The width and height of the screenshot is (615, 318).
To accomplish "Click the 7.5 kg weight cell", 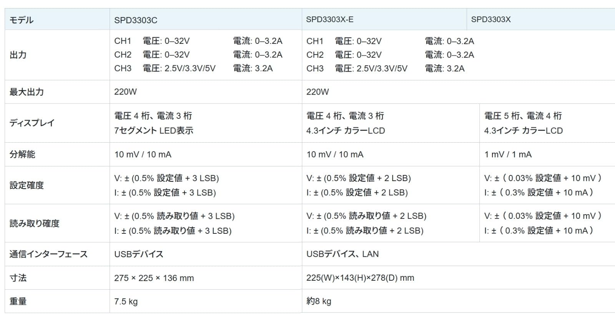I will (x=126, y=301).
